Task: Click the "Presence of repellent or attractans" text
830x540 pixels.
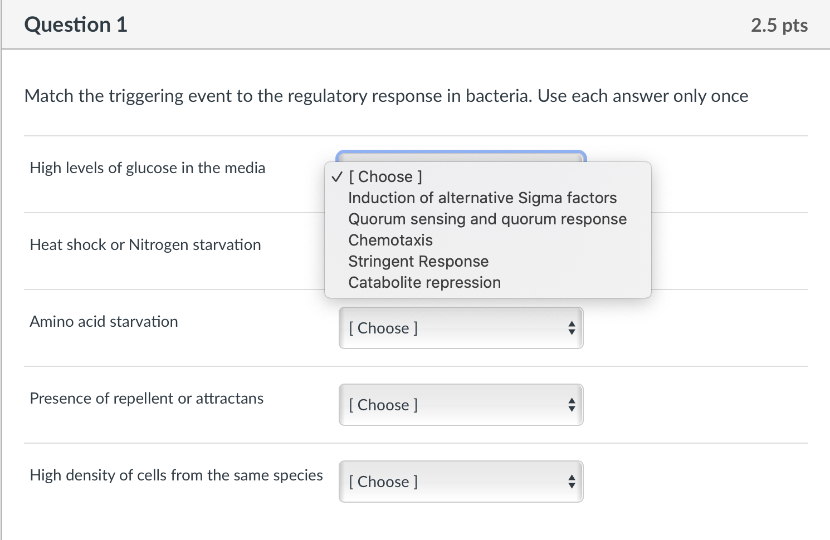Action: 147,398
